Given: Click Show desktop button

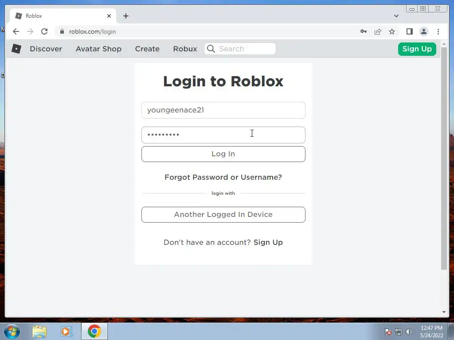Looking at the screenshot, I should tap(451, 331).
